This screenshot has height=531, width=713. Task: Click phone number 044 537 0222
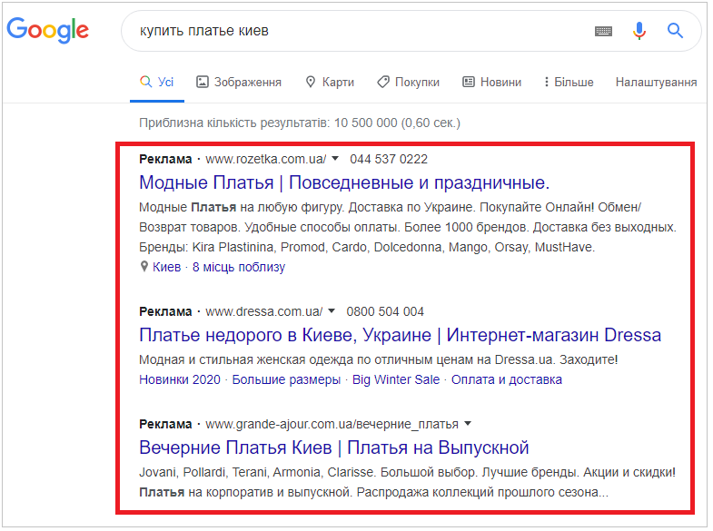389,159
